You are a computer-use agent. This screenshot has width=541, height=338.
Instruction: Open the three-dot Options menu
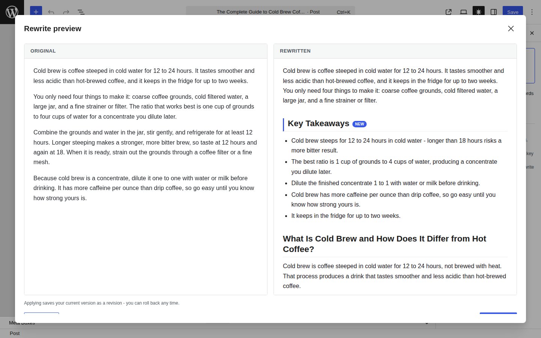(532, 12)
